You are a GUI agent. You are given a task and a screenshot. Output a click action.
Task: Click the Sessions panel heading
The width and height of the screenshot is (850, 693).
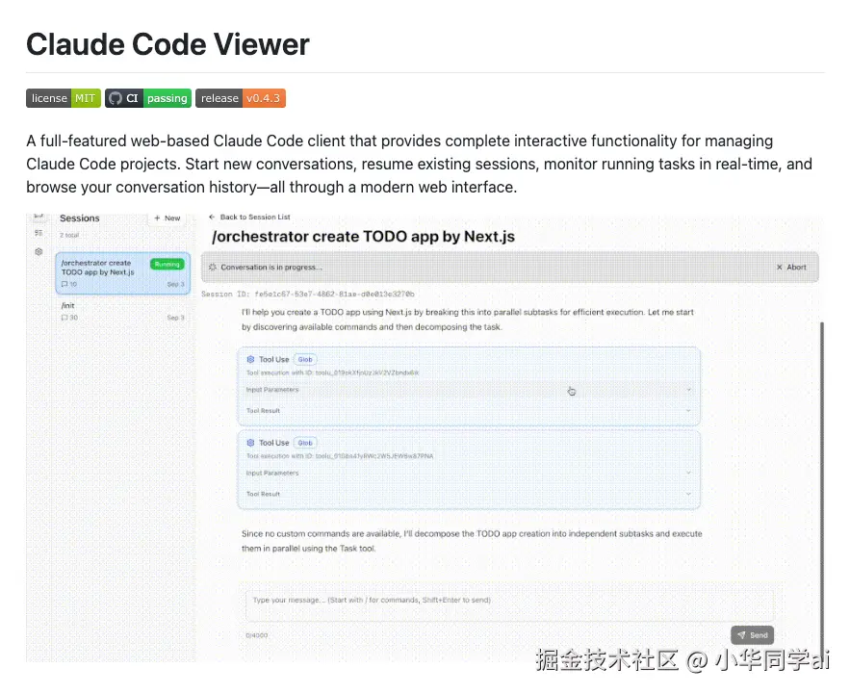[80, 218]
